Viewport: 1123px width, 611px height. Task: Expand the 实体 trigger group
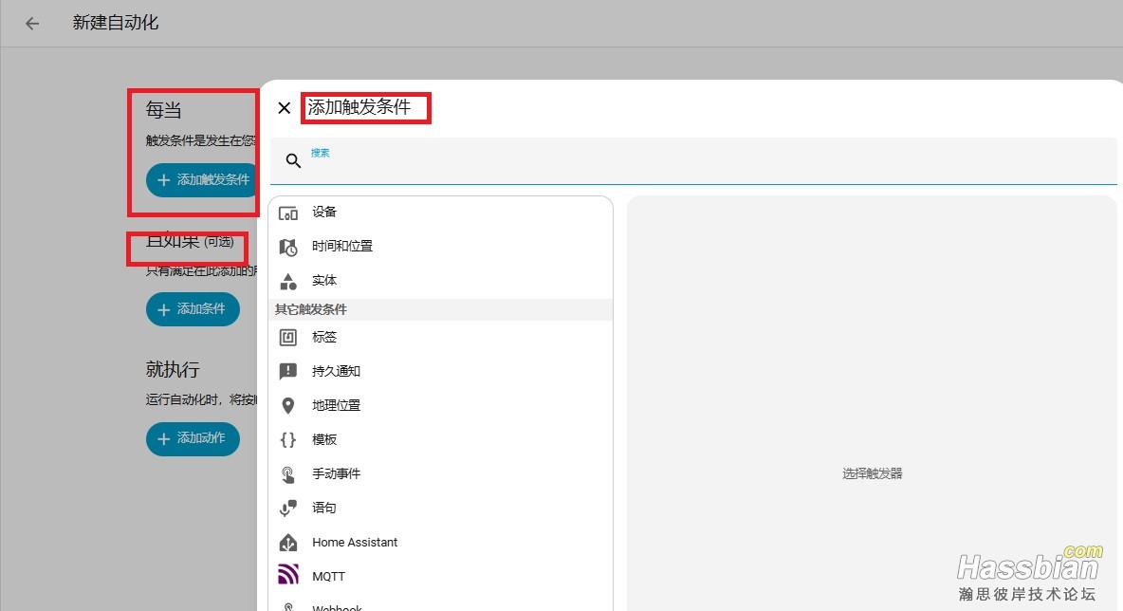click(x=324, y=281)
